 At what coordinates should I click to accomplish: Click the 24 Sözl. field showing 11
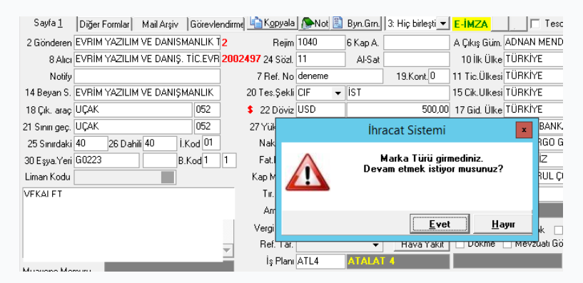point(320,59)
